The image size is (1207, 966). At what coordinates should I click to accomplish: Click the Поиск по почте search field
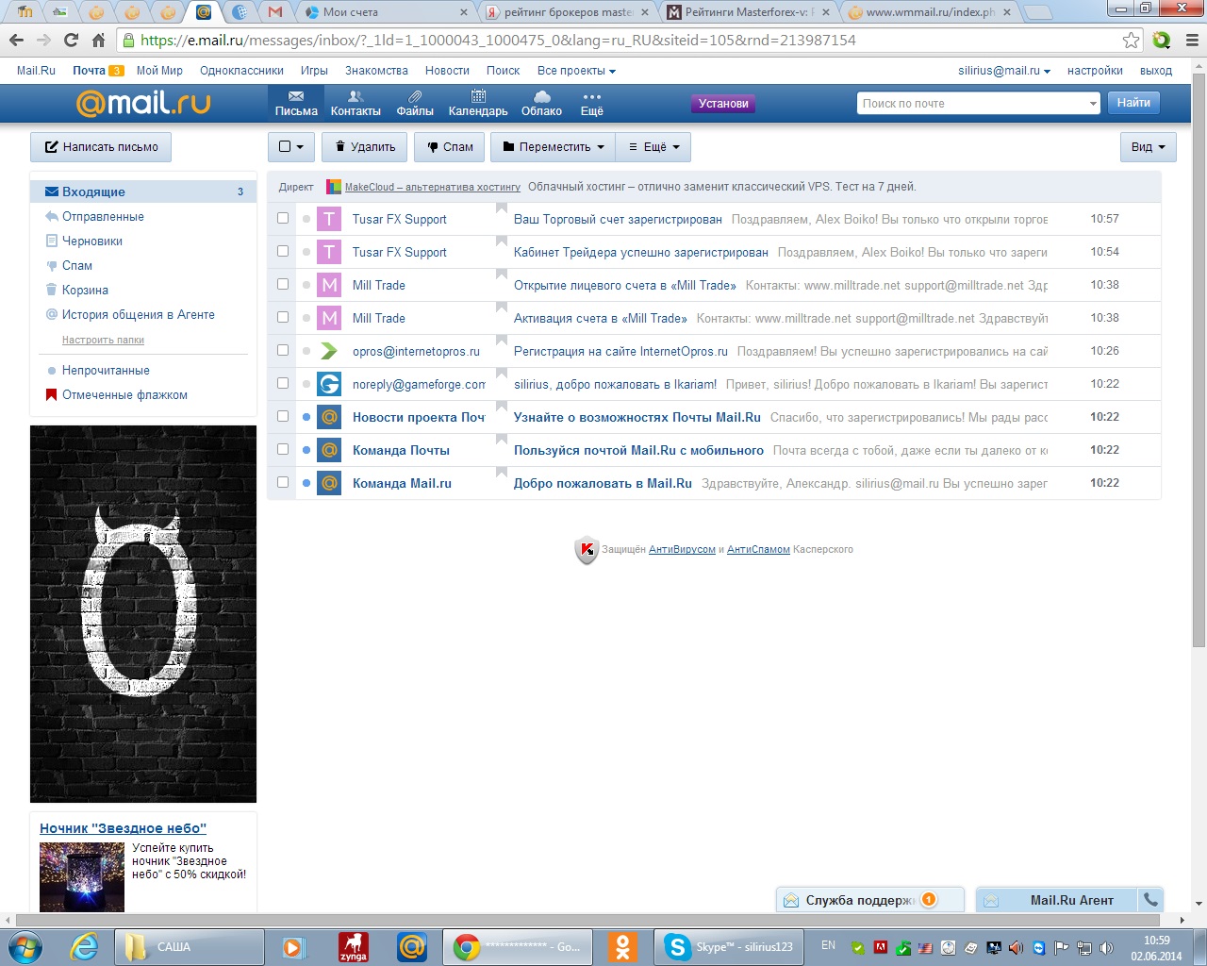(x=971, y=104)
